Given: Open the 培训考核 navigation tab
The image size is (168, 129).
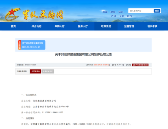Looking at the screenshot, I should 152,26.
